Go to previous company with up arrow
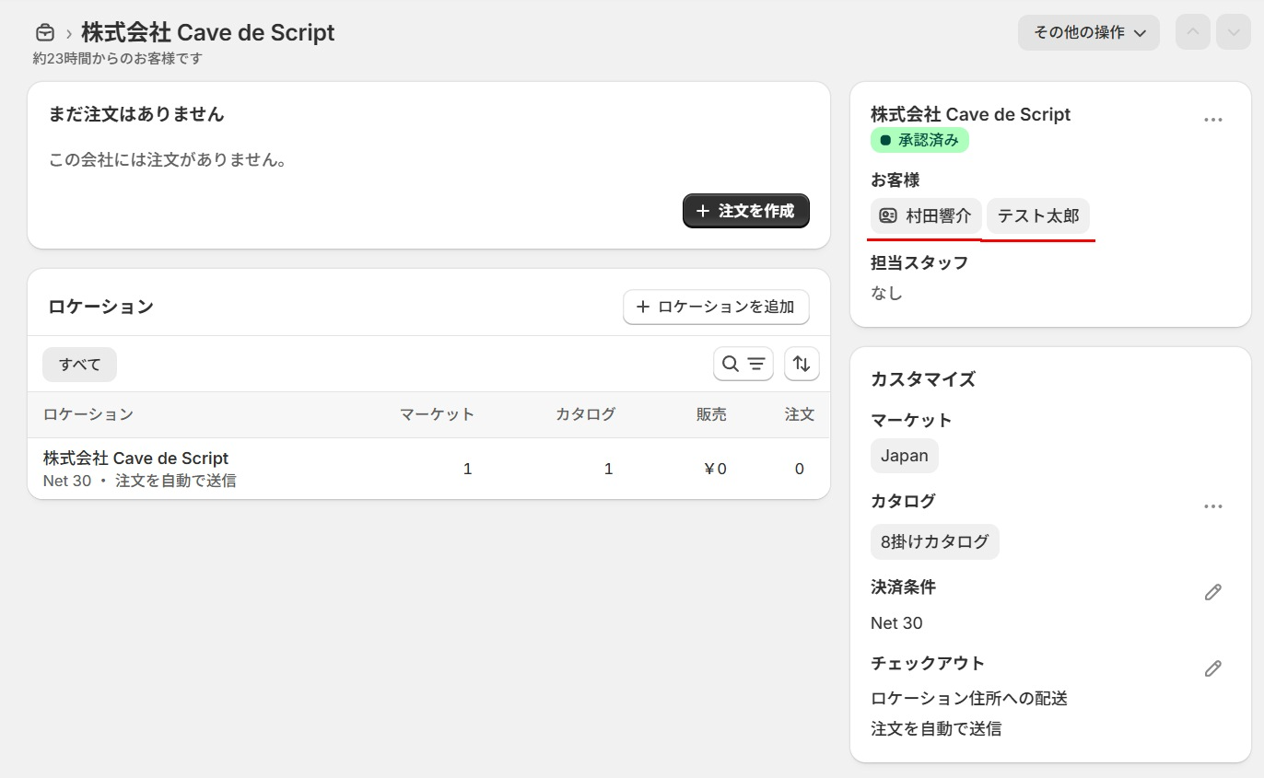1264x778 pixels. [x=1192, y=32]
